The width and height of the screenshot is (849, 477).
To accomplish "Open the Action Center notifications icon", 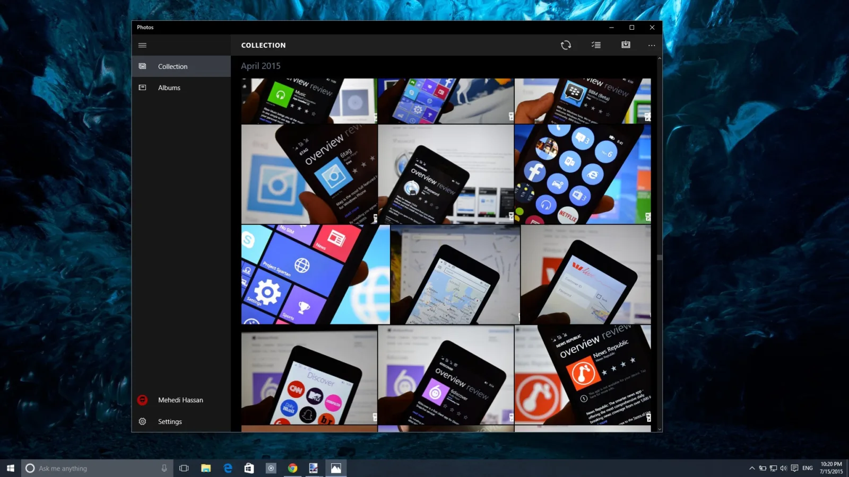I will click(x=794, y=468).
